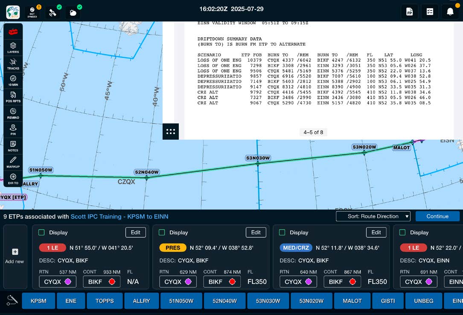Check the satellite connection status icon
This screenshot has width=463, height=315.
[x=53, y=13]
